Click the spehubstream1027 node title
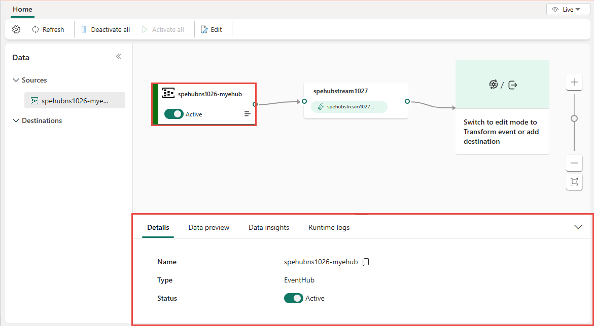Screen dimensions: 594x326 [x=340, y=91]
